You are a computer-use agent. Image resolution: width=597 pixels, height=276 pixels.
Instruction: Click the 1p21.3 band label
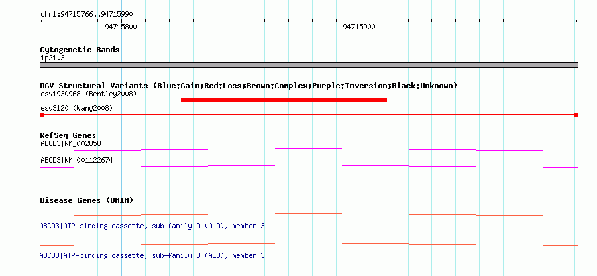(52, 58)
